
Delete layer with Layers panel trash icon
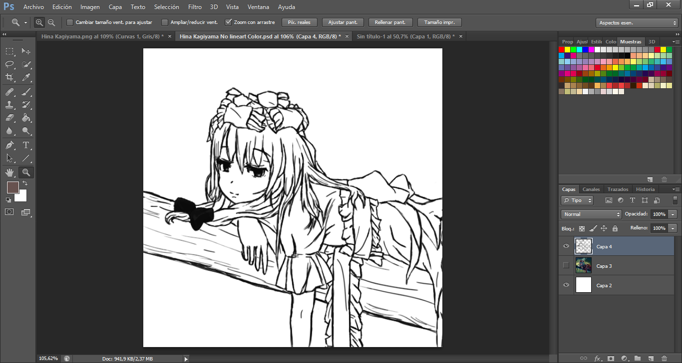(x=664, y=358)
